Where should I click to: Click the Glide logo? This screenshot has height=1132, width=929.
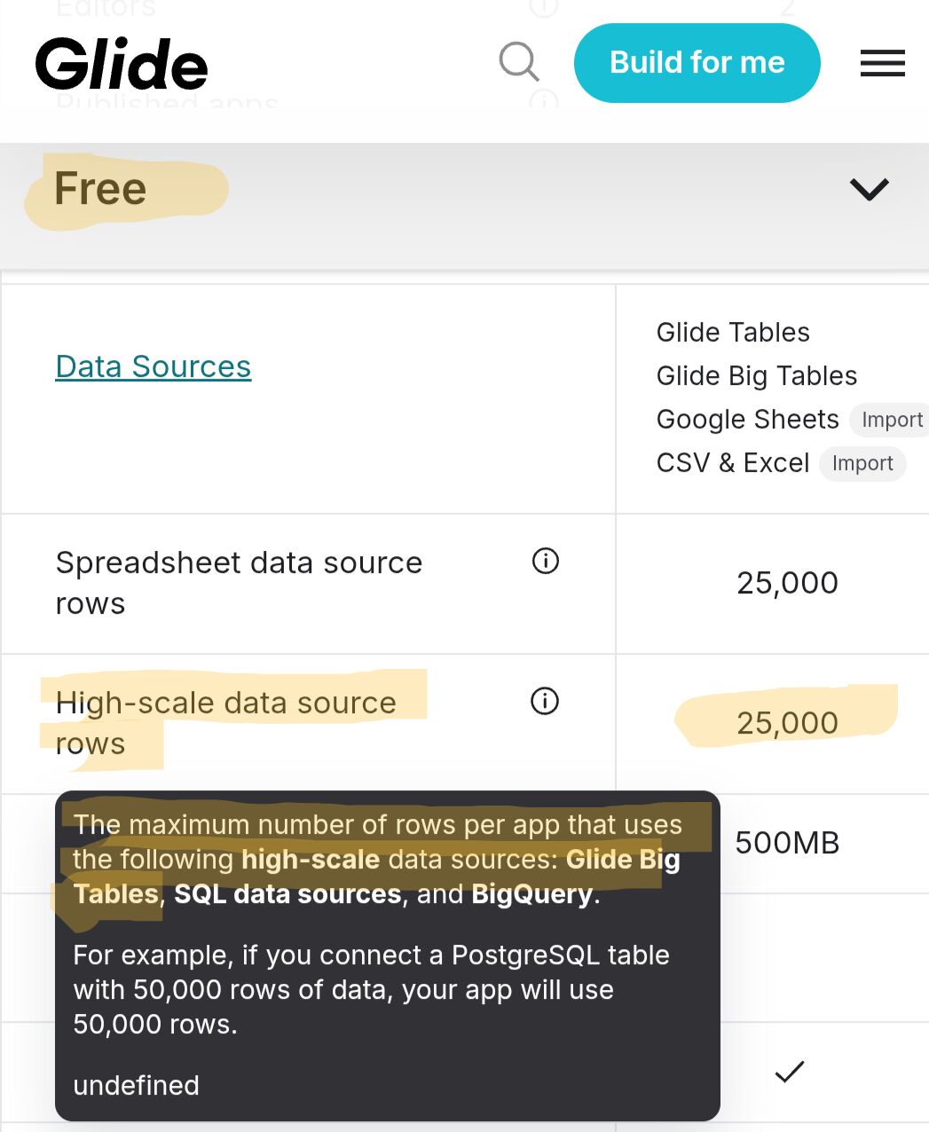(122, 64)
